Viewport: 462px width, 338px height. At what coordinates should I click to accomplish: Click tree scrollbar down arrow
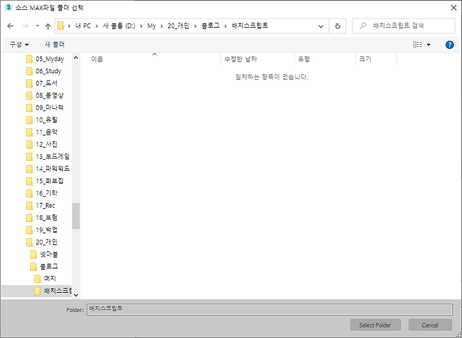point(76,295)
